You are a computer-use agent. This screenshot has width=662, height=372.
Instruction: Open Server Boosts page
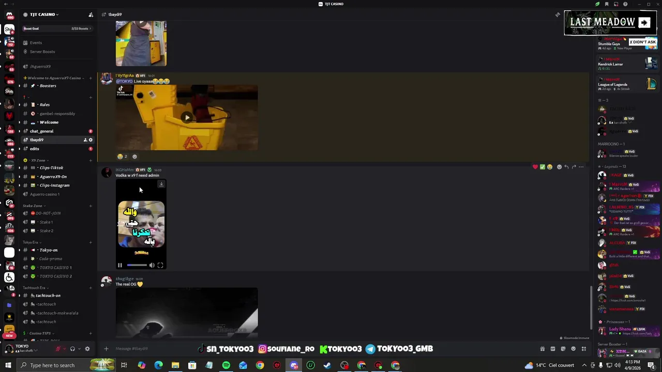pos(57,52)
